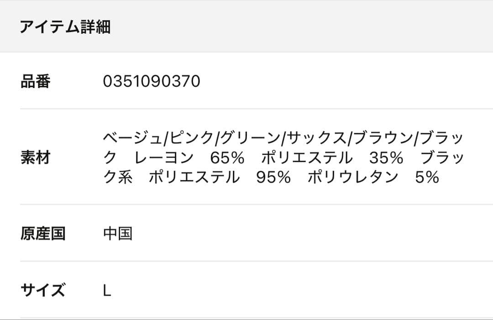
Task: Select the 95% percentage value
Action: [273, 177]
